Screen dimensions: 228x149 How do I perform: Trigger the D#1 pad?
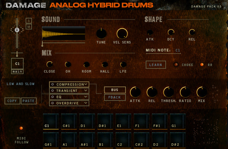[x=105, y=122]
